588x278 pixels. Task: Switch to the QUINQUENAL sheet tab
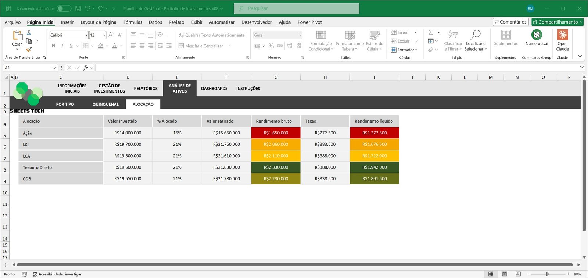(105, 104)
